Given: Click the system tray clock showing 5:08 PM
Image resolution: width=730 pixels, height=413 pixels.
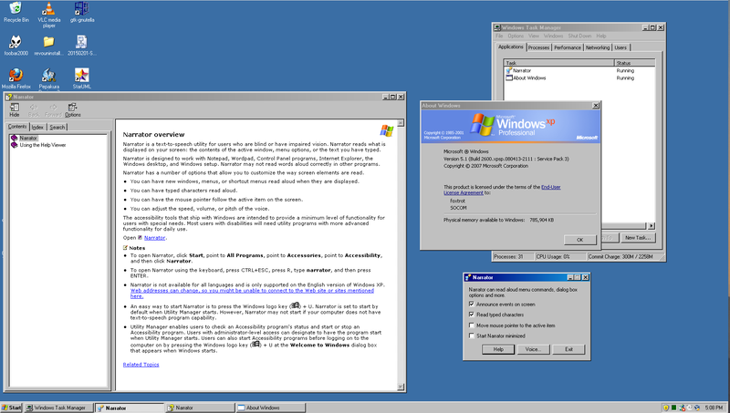Looking at the screenshot, I should tap(714, 408).
